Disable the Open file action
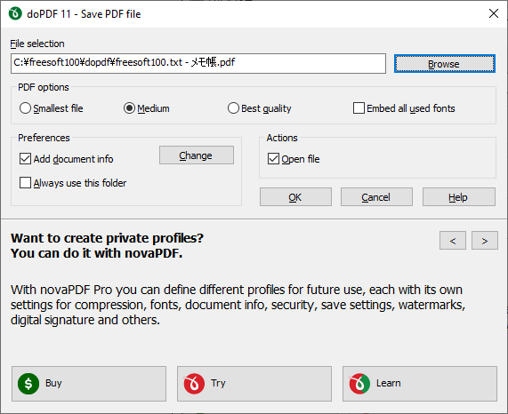This screenshot has height=414, width=508. (273, 159)
